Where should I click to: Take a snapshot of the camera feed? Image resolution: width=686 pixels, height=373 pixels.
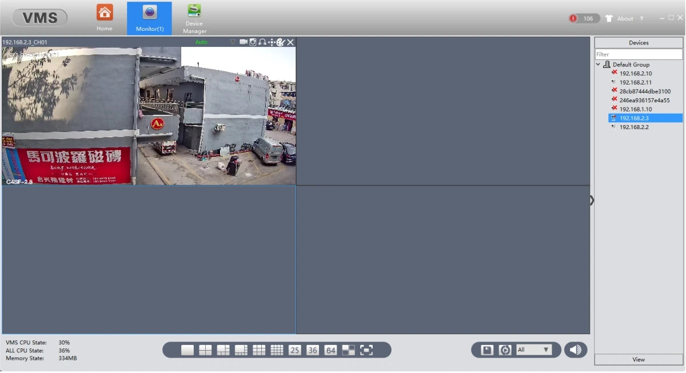[x=253, y=42]
